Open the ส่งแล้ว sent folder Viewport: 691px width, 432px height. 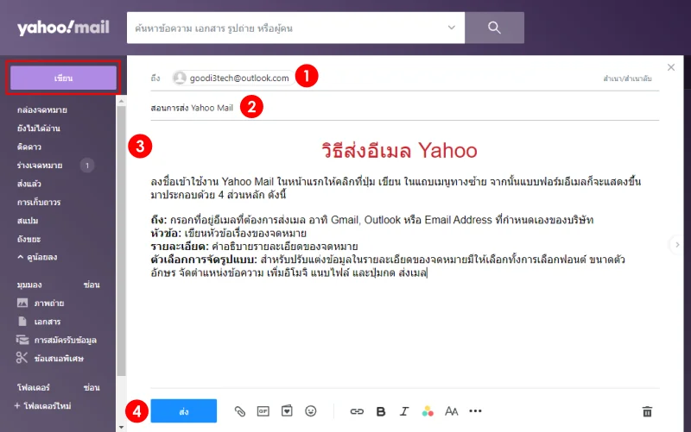coord(29,184)
